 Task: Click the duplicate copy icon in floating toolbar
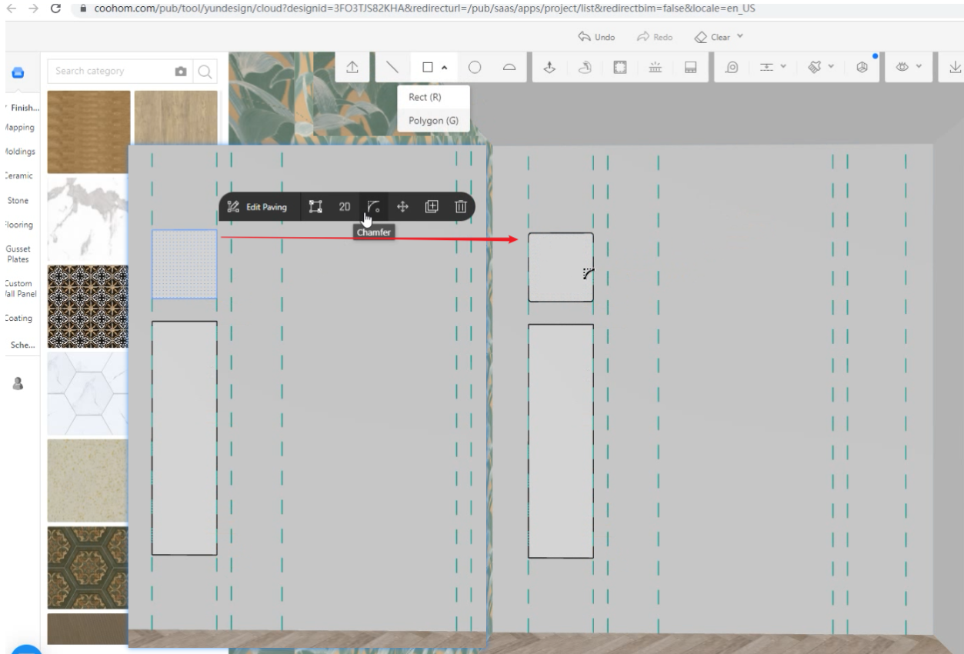coord(432,206)
